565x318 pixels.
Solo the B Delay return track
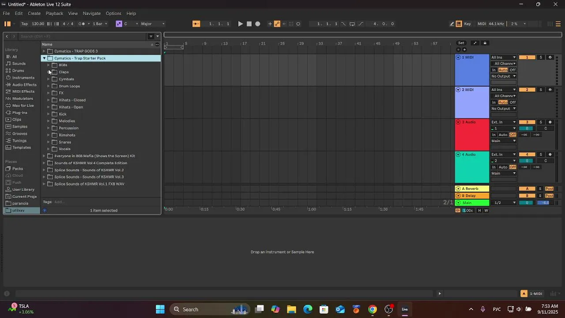click(x=540, y=196)
